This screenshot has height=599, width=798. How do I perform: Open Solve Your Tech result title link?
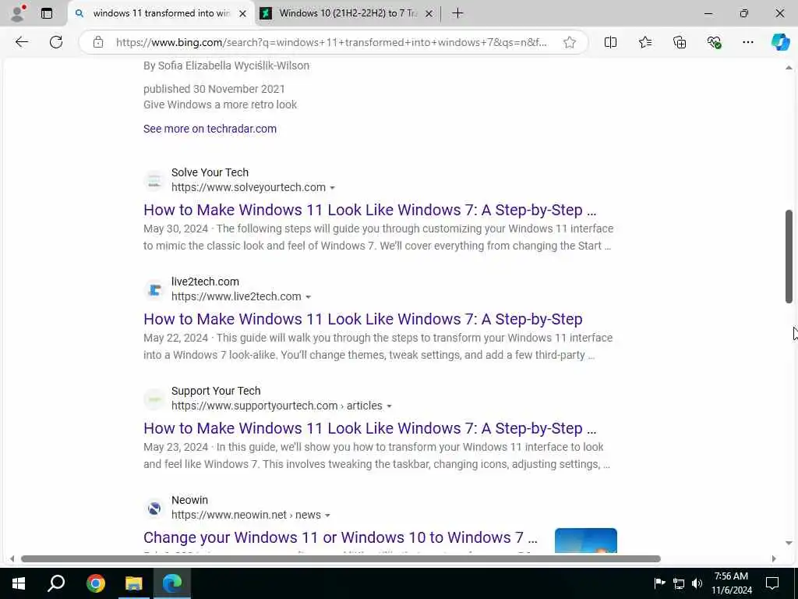(370, 210)
